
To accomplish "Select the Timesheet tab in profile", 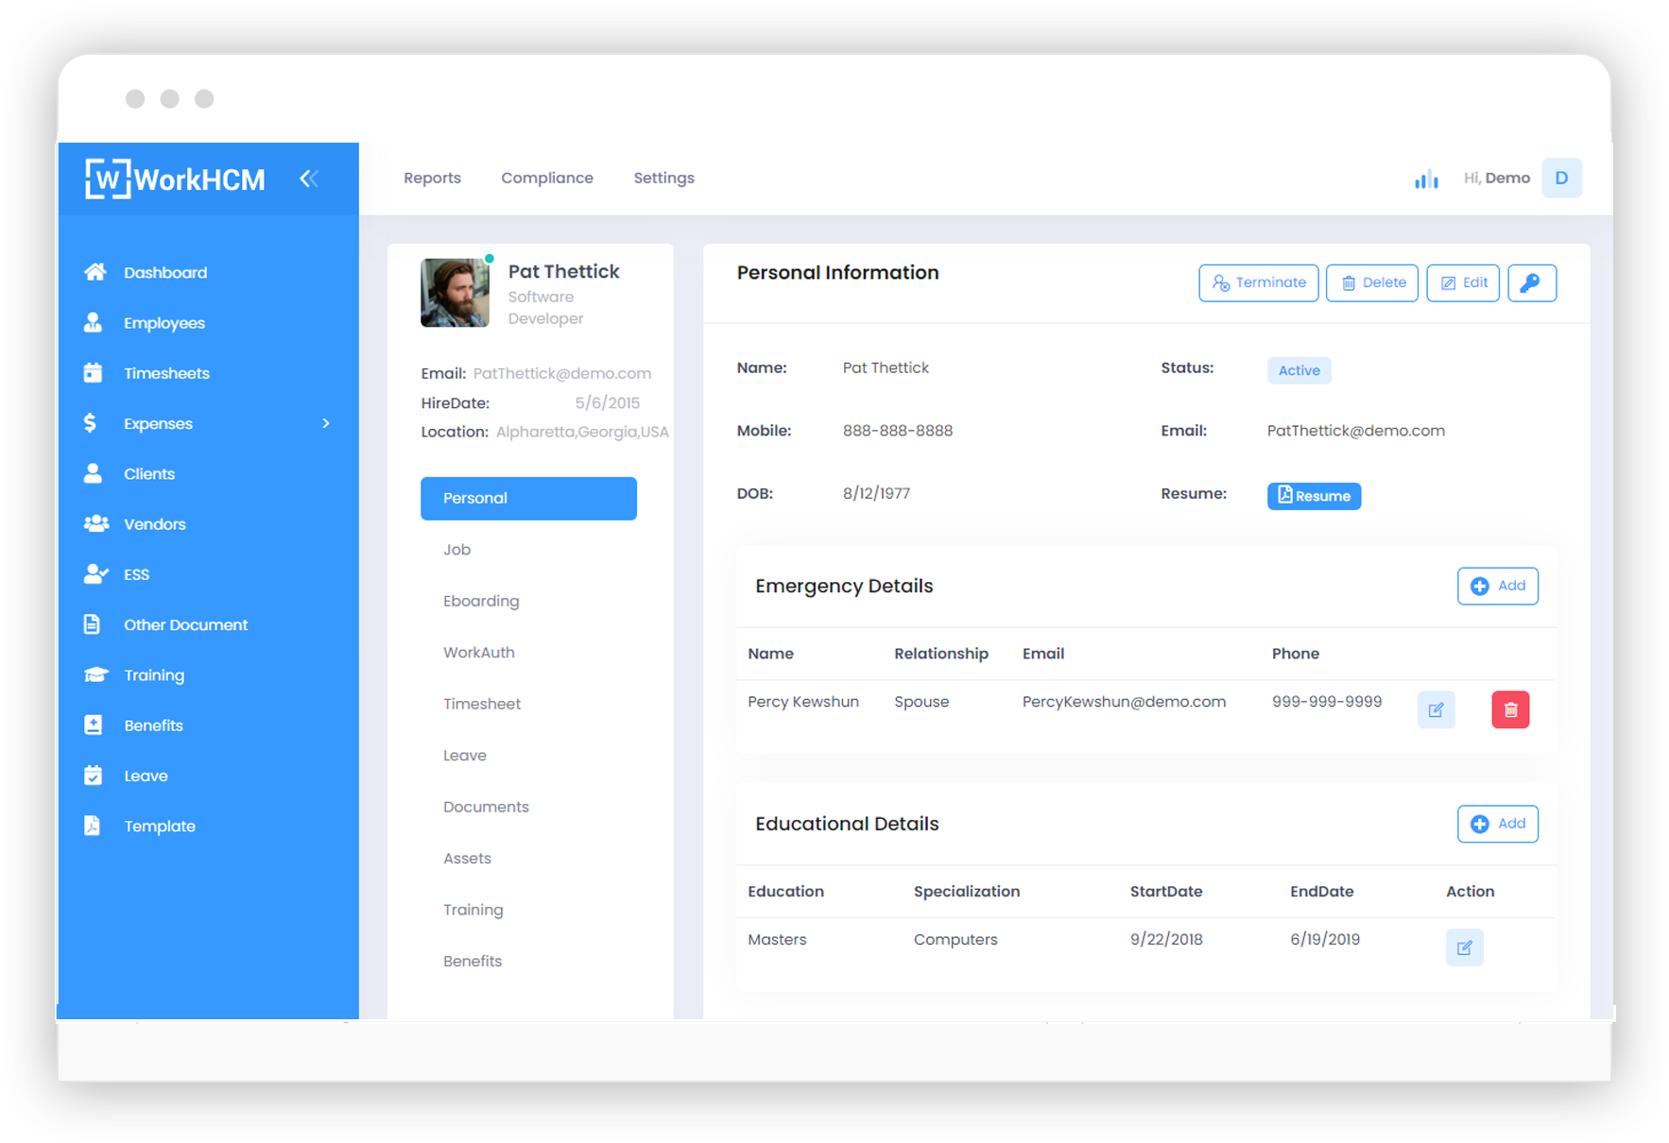I will (x=481, y=704).
